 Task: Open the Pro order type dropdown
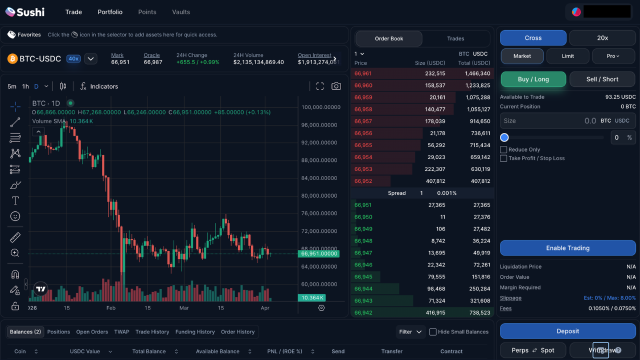613,56
